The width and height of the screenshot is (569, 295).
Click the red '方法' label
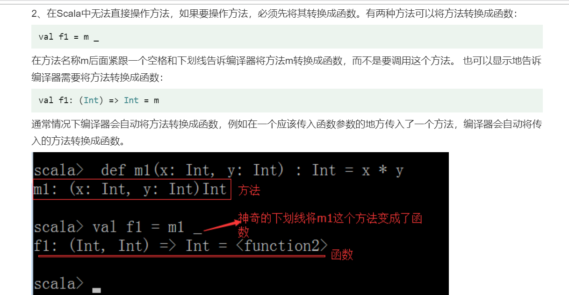tap(249, 190)
